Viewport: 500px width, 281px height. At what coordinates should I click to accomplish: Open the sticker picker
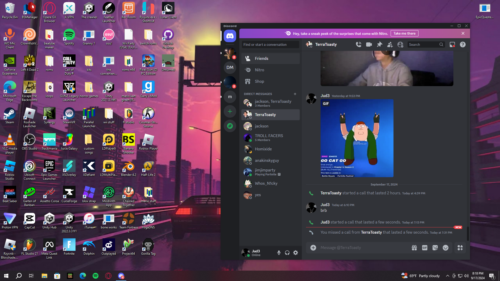435,248
